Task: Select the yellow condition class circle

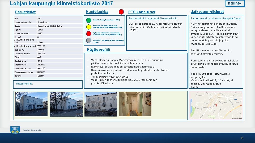Action: point(89,27)
